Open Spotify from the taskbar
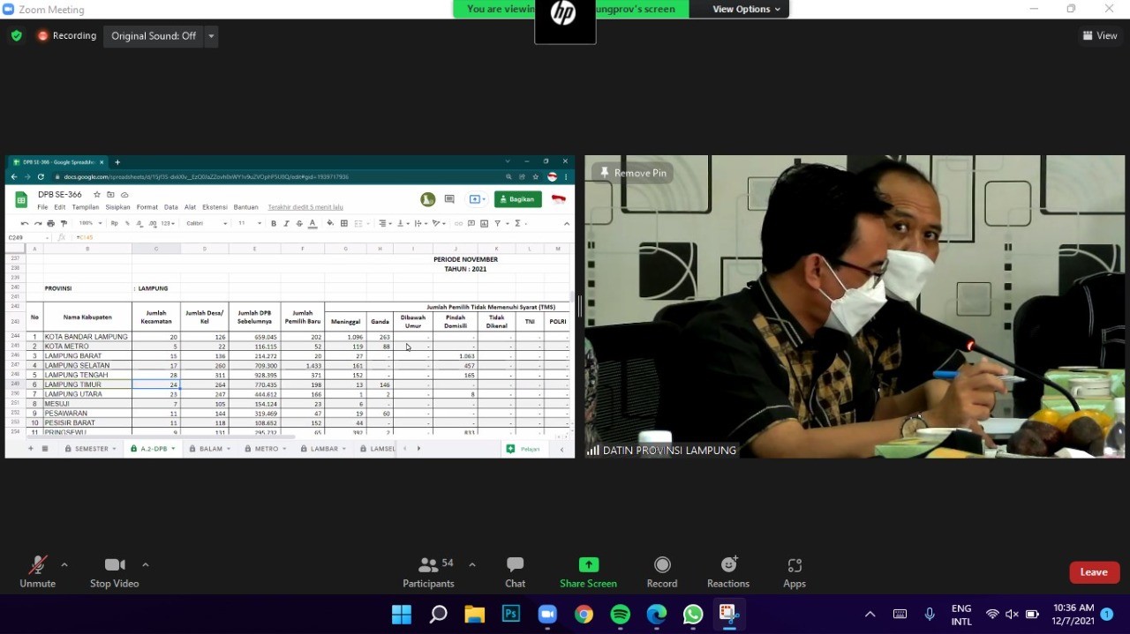Image resolution: width=1130 pixels, height=634 pixels. 620,614
